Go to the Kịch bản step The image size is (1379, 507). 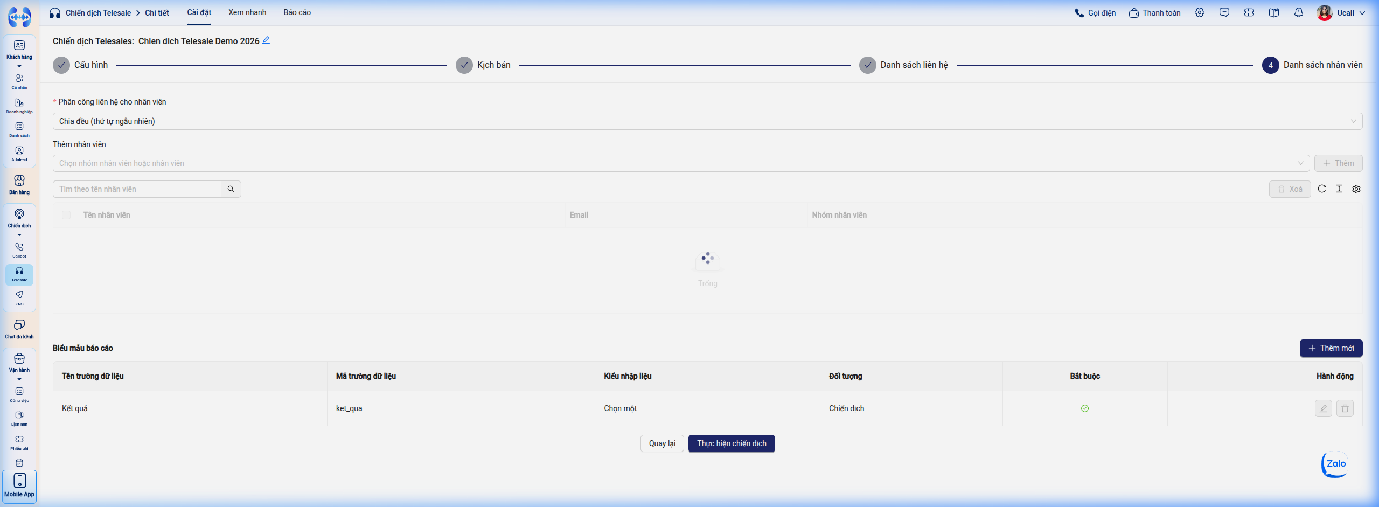tap(483, 65)
